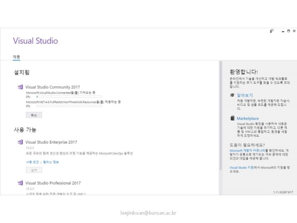Screen dimensions: 297x223
Task: Click the 사용 가능 section heading
Action: (x=25, y=130)
